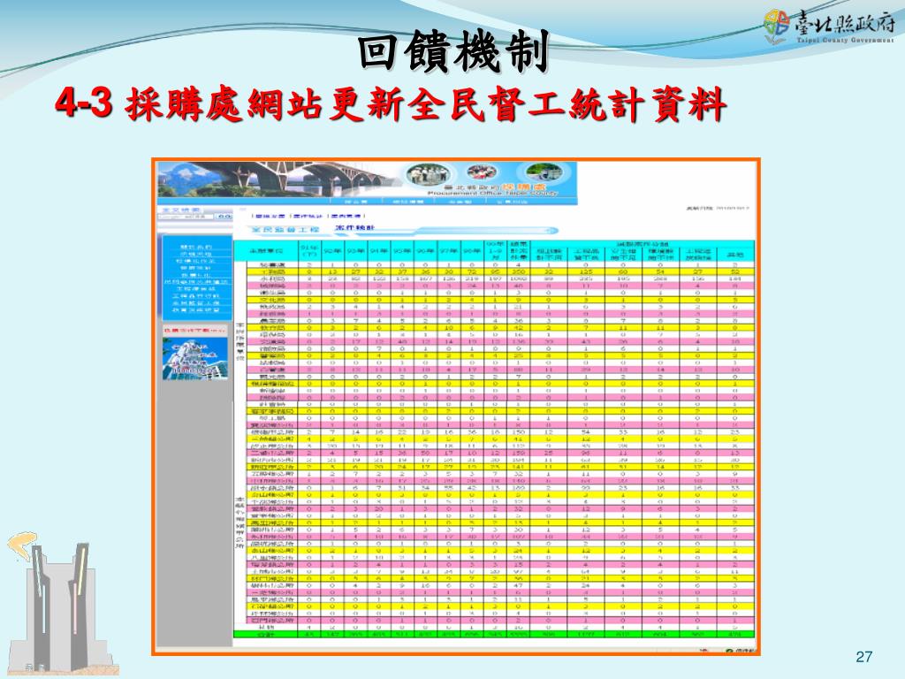
Task: Open the first tab in blue navigation bar
Action: [355, 202]
